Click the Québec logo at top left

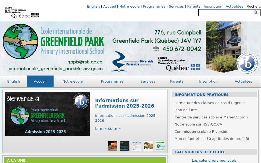coord(22,13)
